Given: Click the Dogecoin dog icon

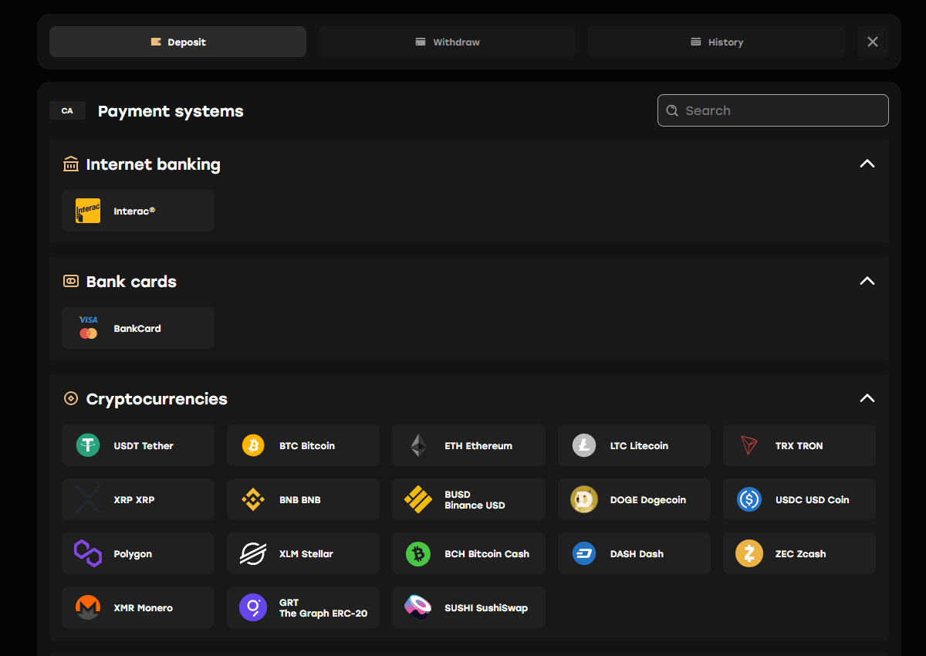Looking at the screenshot, I should point(583,499).
